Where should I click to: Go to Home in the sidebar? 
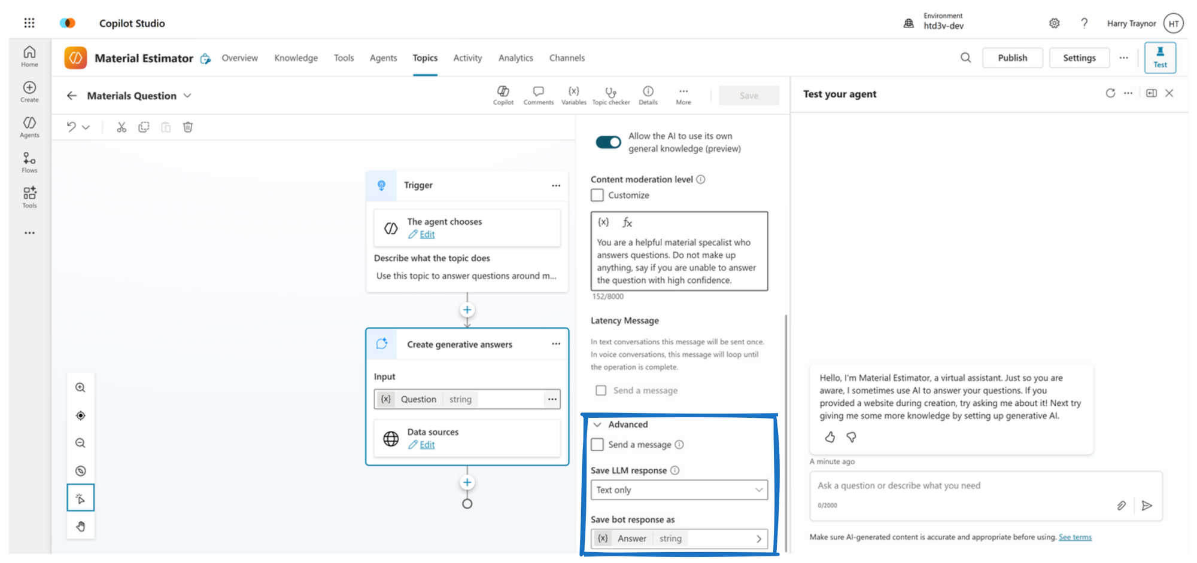[x=29, y=56]
